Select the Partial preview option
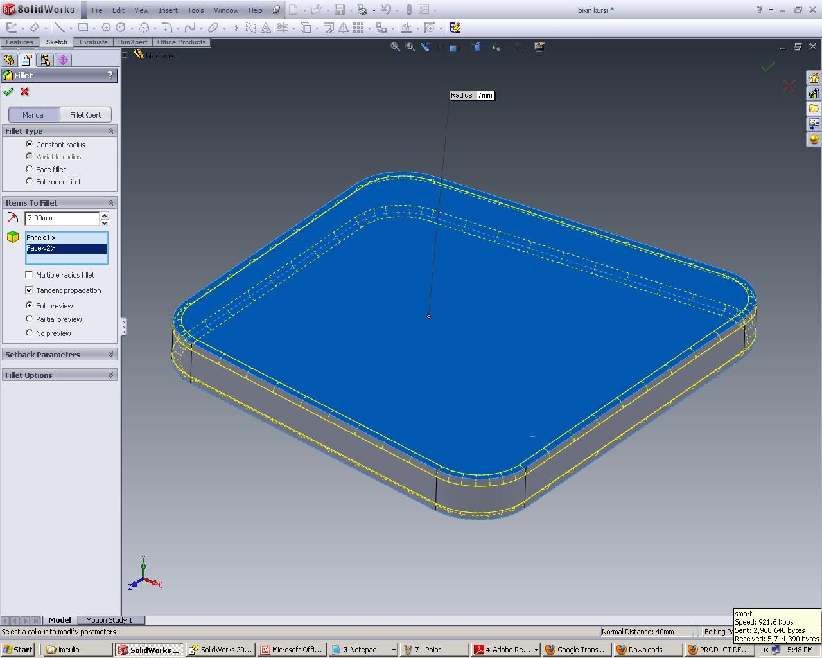The width and height of the screenshot is (822, 658). (30, 319)
